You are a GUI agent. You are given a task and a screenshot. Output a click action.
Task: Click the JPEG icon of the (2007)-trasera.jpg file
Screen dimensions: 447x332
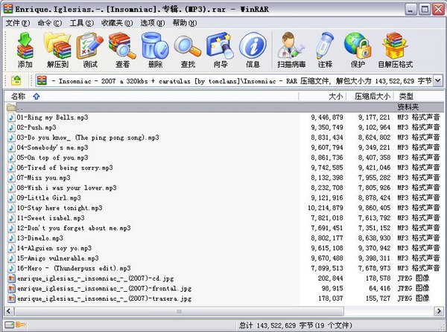11,299
